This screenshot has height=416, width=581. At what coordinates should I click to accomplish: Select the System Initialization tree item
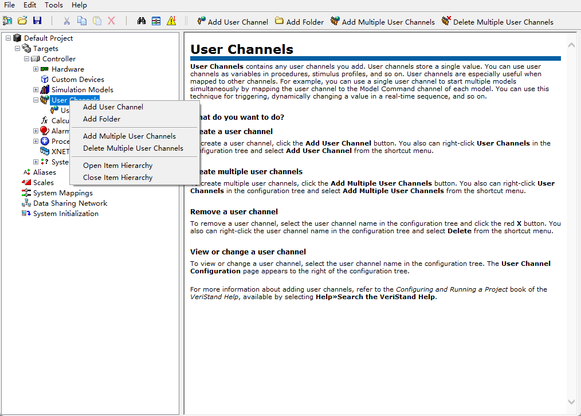[65, 213]
